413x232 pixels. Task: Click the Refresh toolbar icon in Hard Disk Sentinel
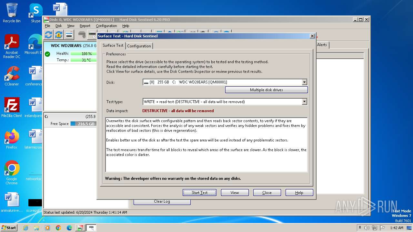[x=48, y=35]
